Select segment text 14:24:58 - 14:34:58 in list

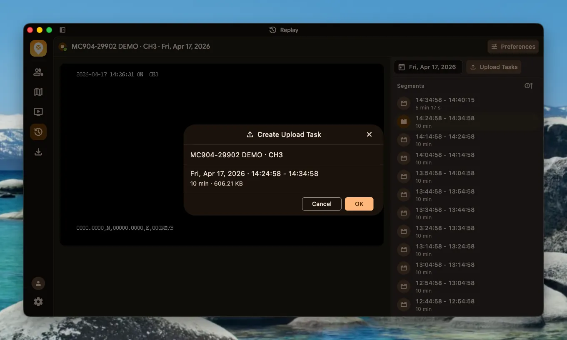(x=445, y=118)
